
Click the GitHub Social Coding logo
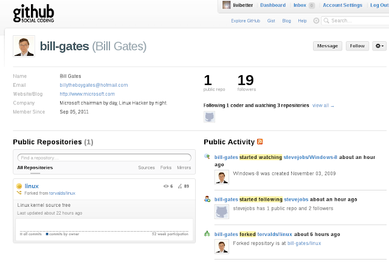point(29,13)
